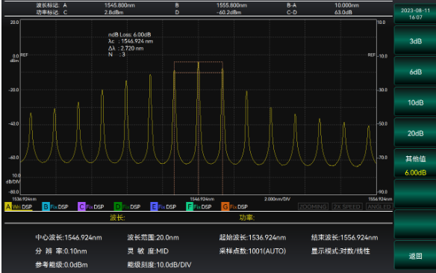The image size is (436, 273).
Task: Toggle the 2X SPEED indicator
Action: tap(347, 206)
